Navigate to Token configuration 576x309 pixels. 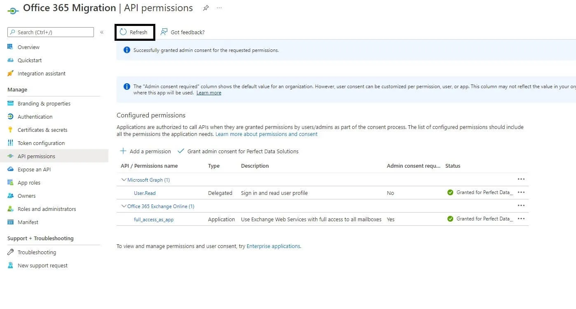(41, 143)
